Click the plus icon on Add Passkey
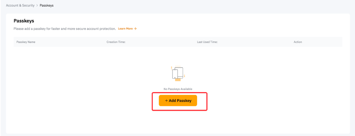 click(x=166, y=101)
